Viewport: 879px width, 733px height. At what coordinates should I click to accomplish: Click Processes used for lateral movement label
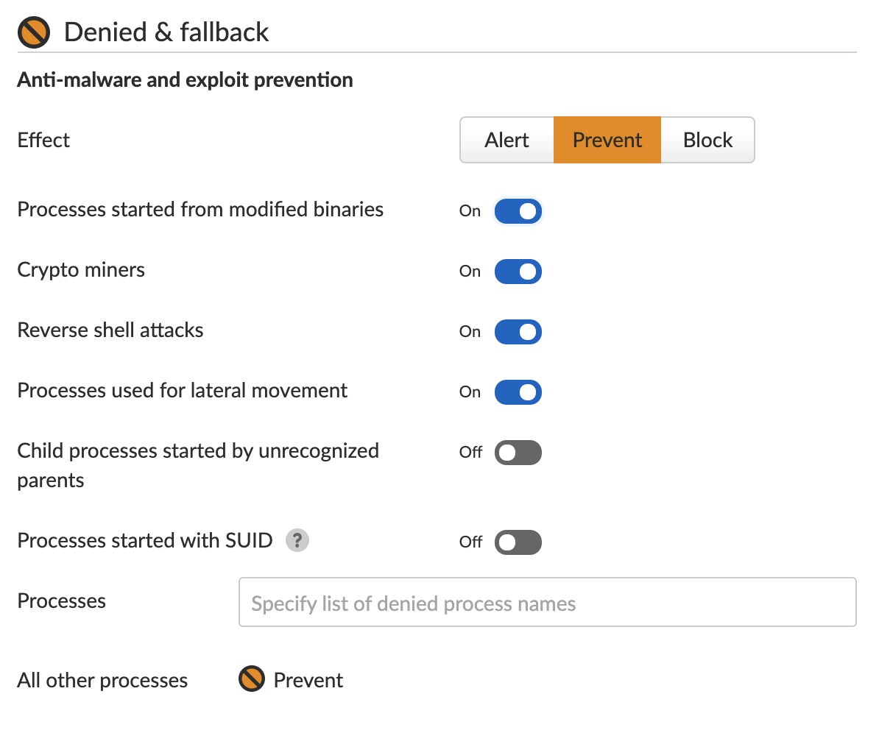click(x=182, y=391)
